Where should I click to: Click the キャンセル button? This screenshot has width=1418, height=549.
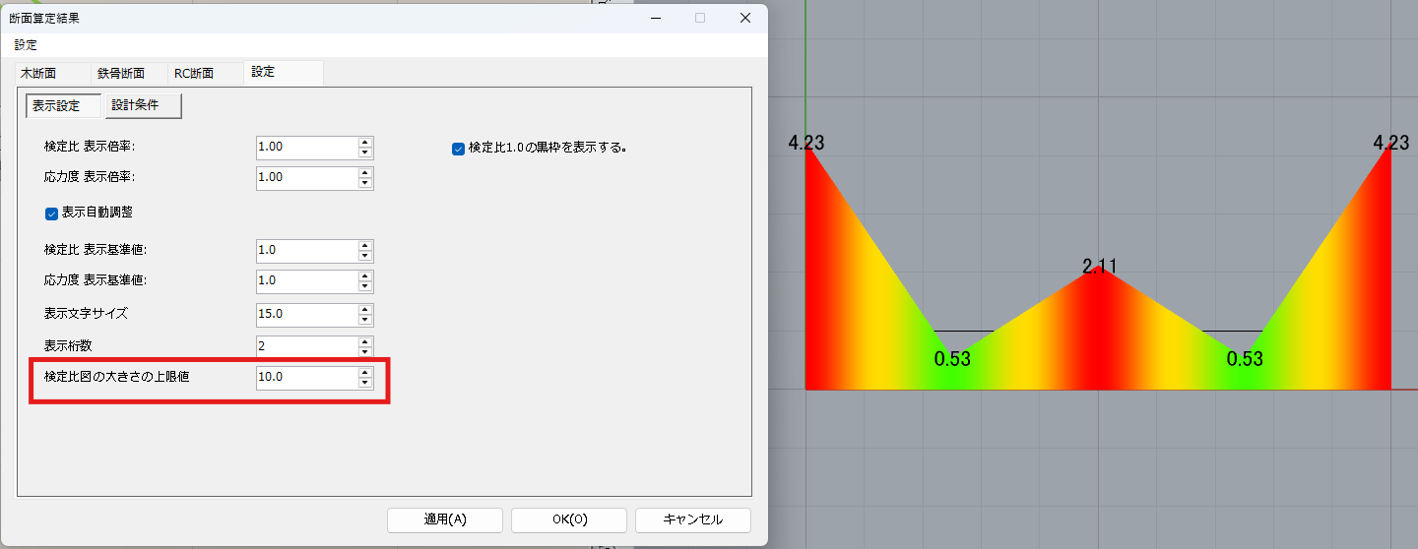[x=693, y=519]
